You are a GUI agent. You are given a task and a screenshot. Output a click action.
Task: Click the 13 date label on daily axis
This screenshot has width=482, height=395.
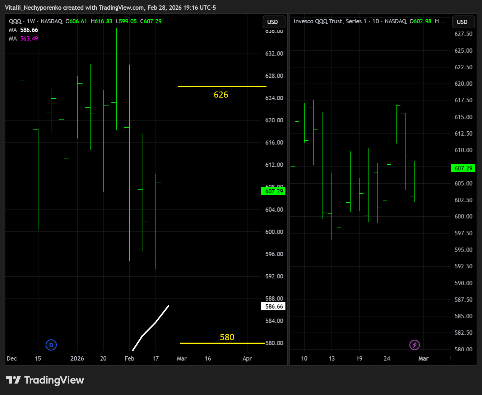tap(332, 358)
